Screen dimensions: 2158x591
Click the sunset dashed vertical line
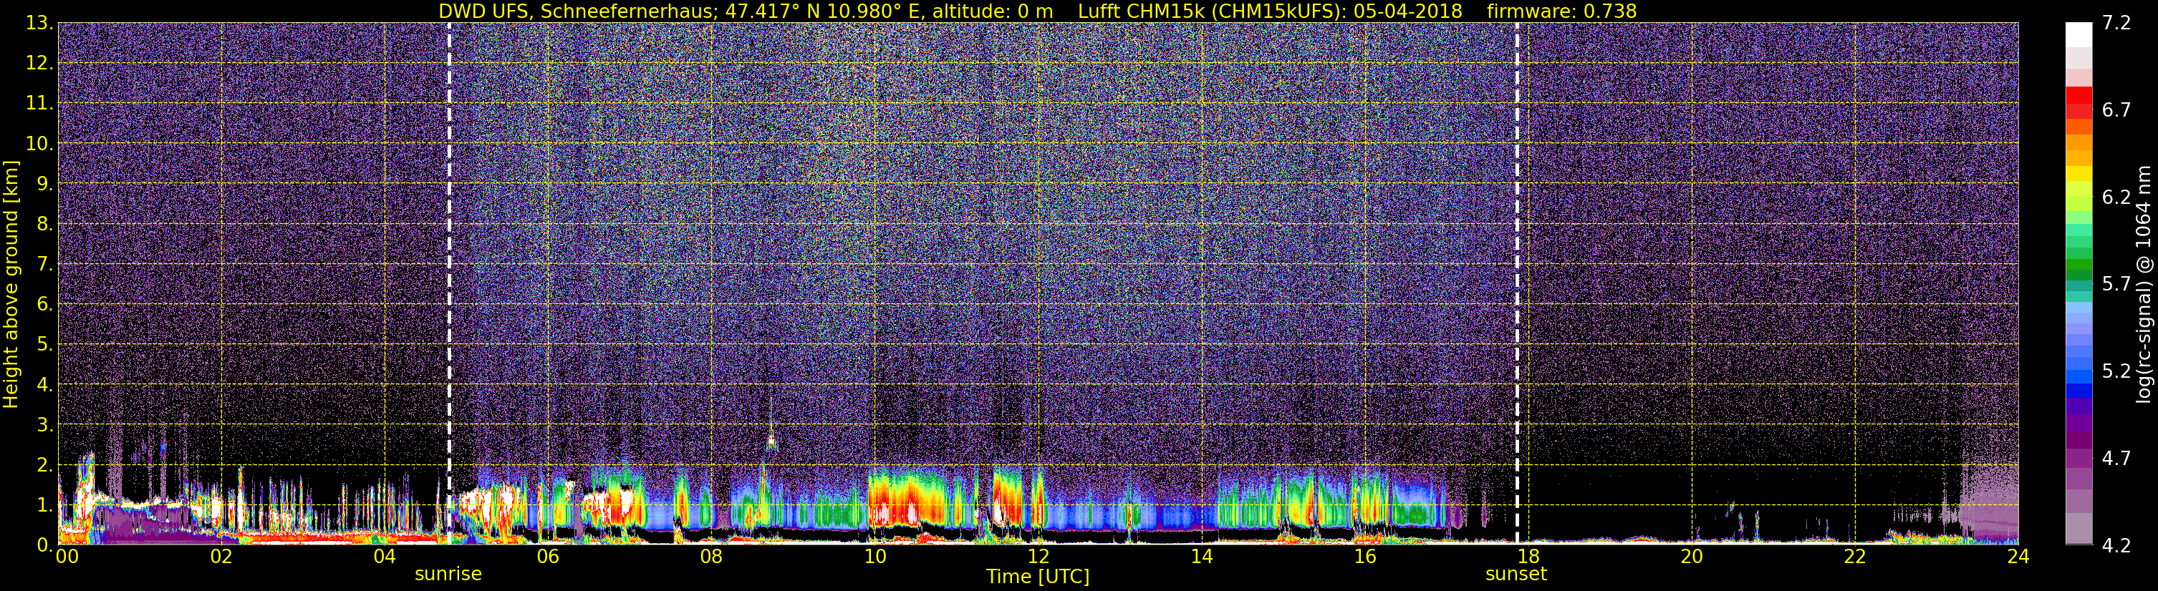(1517, 284)
